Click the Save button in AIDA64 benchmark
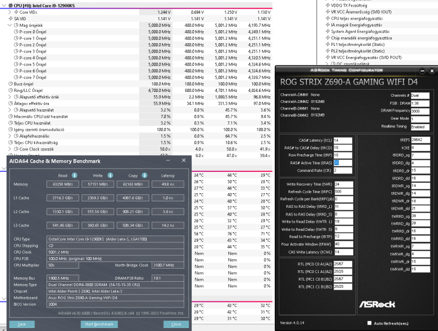This screenshot has height=331, width=438. coord(22,324)
